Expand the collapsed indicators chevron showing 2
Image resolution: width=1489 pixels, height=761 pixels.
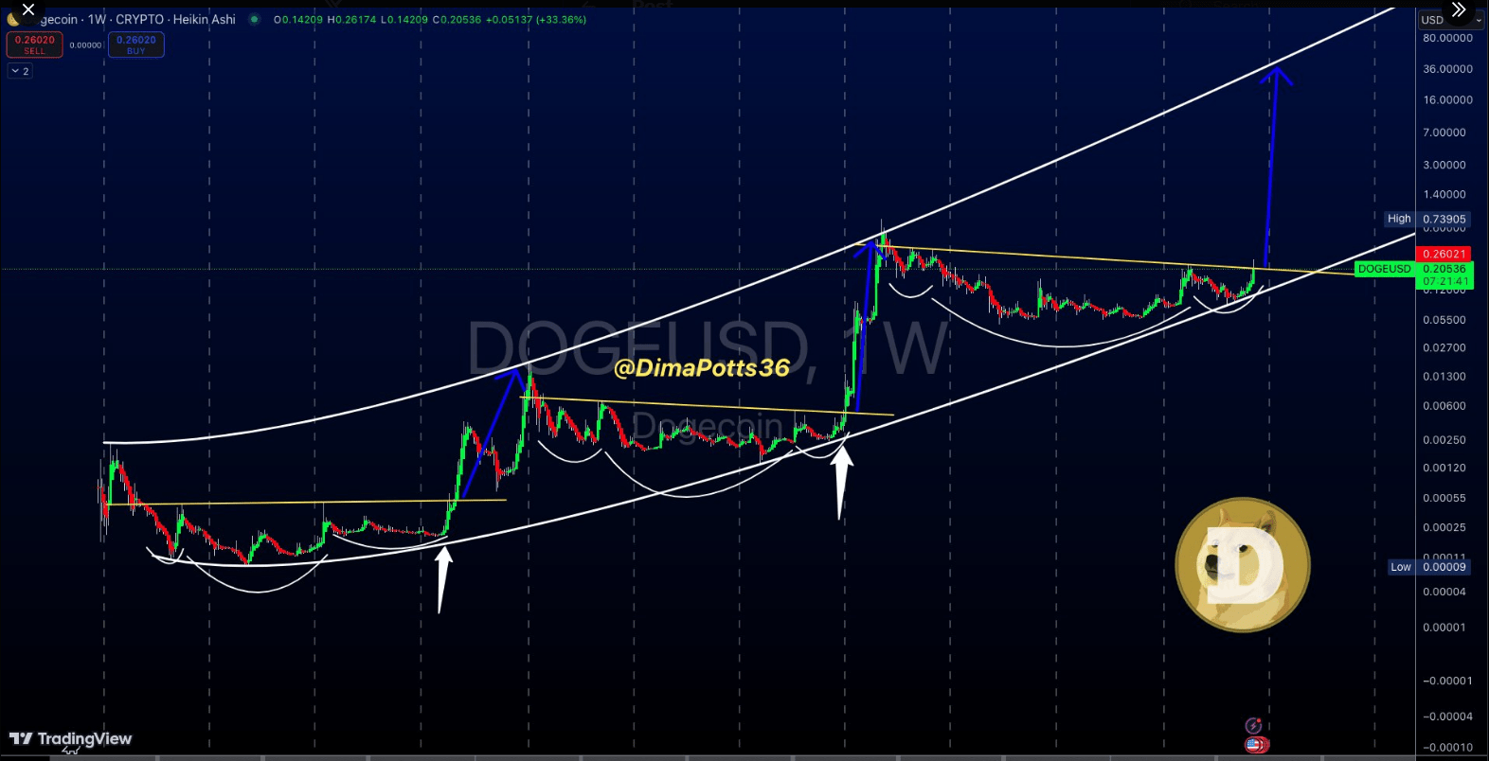point(20,71)
